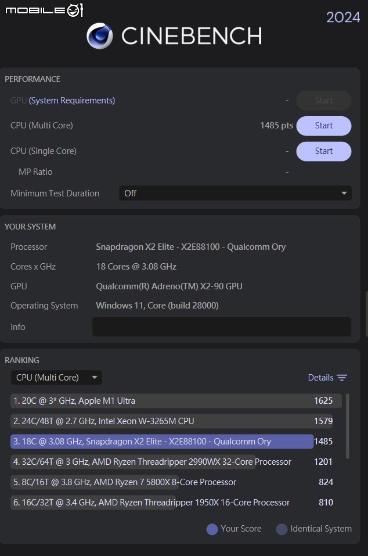Screen dimensions: 368x556
Task: Click the Cinebench sphere logo icon
Action: click(x=99, y=36)
